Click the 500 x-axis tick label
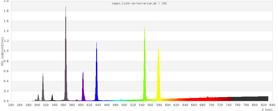Viewport: 278px width, 111px height. point(124,105)
